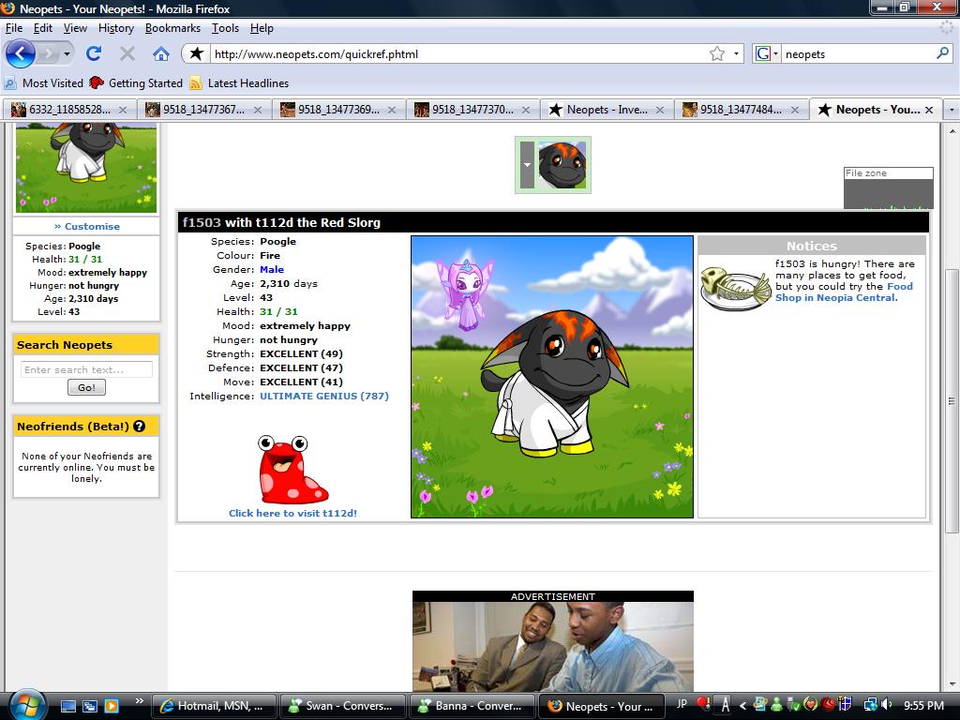960x720 pixels.
Task: Click the Neofriends help question mark icon
Action: point(140,427)
